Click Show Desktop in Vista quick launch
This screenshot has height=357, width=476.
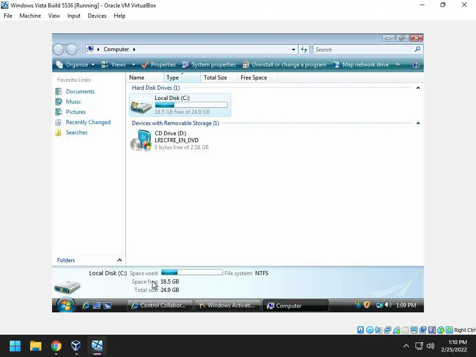tap(97, 305)
